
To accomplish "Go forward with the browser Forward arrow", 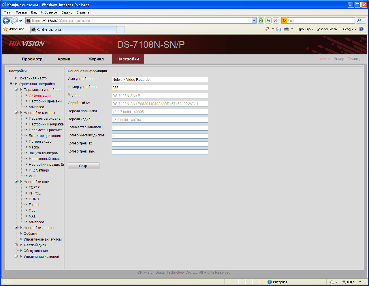I will tap(14, 20).
